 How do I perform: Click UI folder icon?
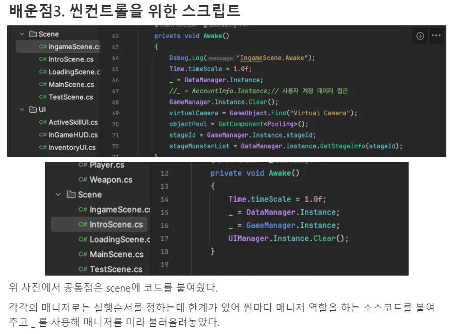point(33,110)
